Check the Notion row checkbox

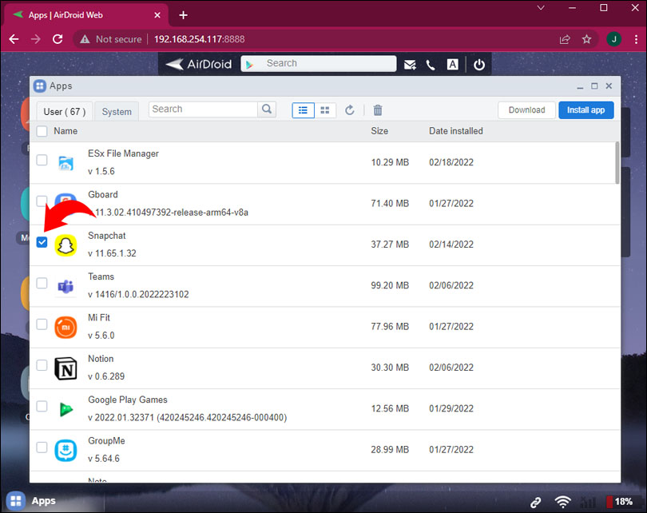click(x=42, y=365)
